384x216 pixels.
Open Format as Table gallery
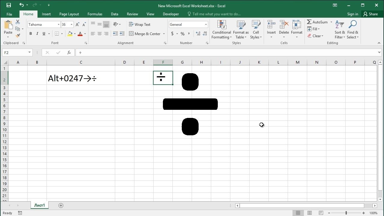(x=241, y=29)
